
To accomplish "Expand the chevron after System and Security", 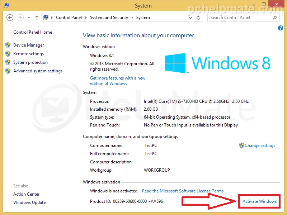I will pyautogui.click(x=132, y=18).
